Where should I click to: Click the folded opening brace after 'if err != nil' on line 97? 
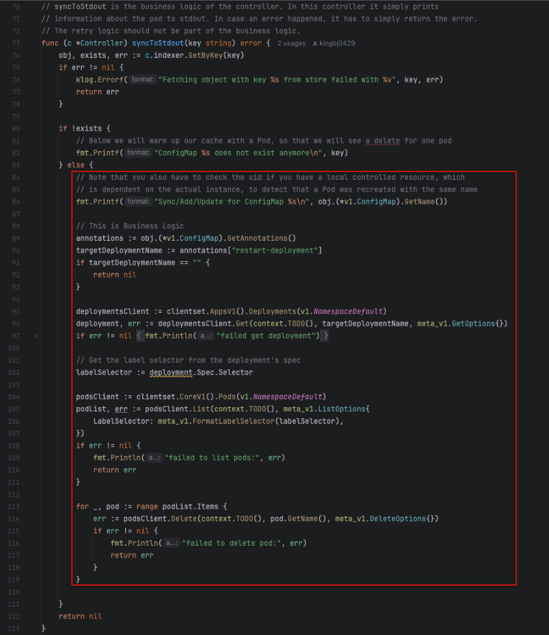pos(140,336)
